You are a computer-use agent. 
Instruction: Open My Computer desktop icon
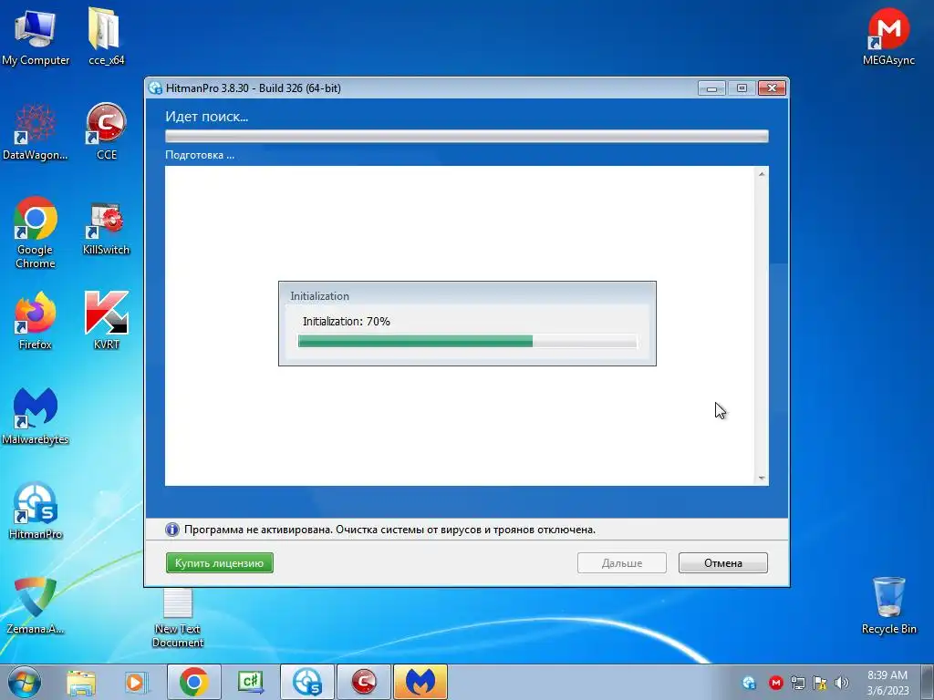pos(36,36)
